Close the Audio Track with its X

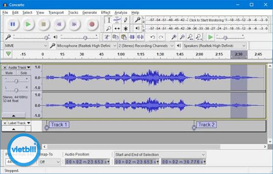point(5,68)
